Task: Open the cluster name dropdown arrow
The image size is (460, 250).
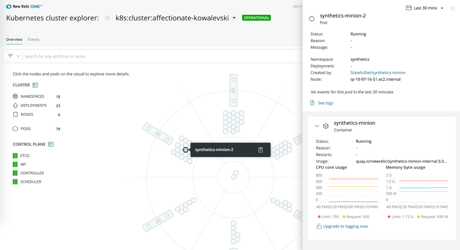Action: point(234,18)
